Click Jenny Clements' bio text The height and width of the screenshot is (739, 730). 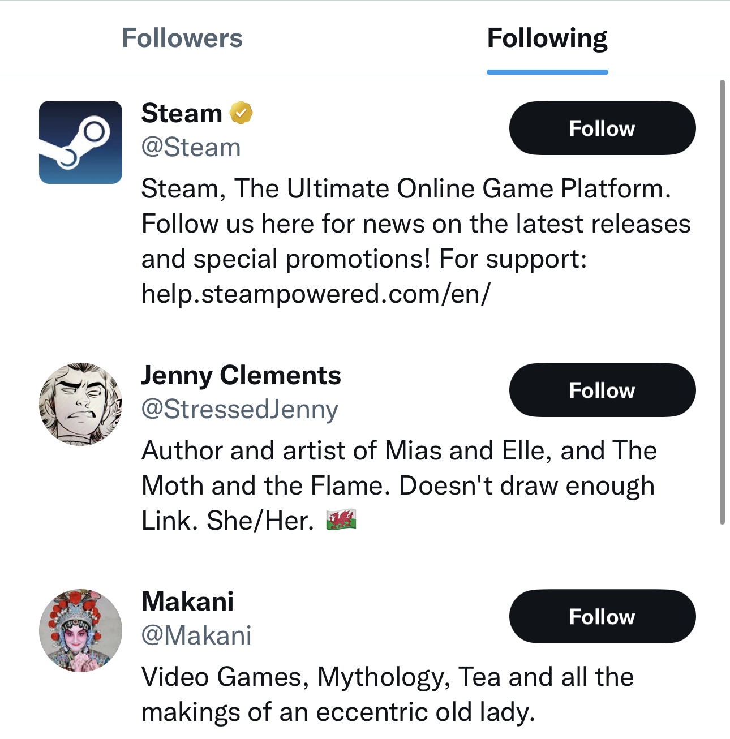click(398, 485)
